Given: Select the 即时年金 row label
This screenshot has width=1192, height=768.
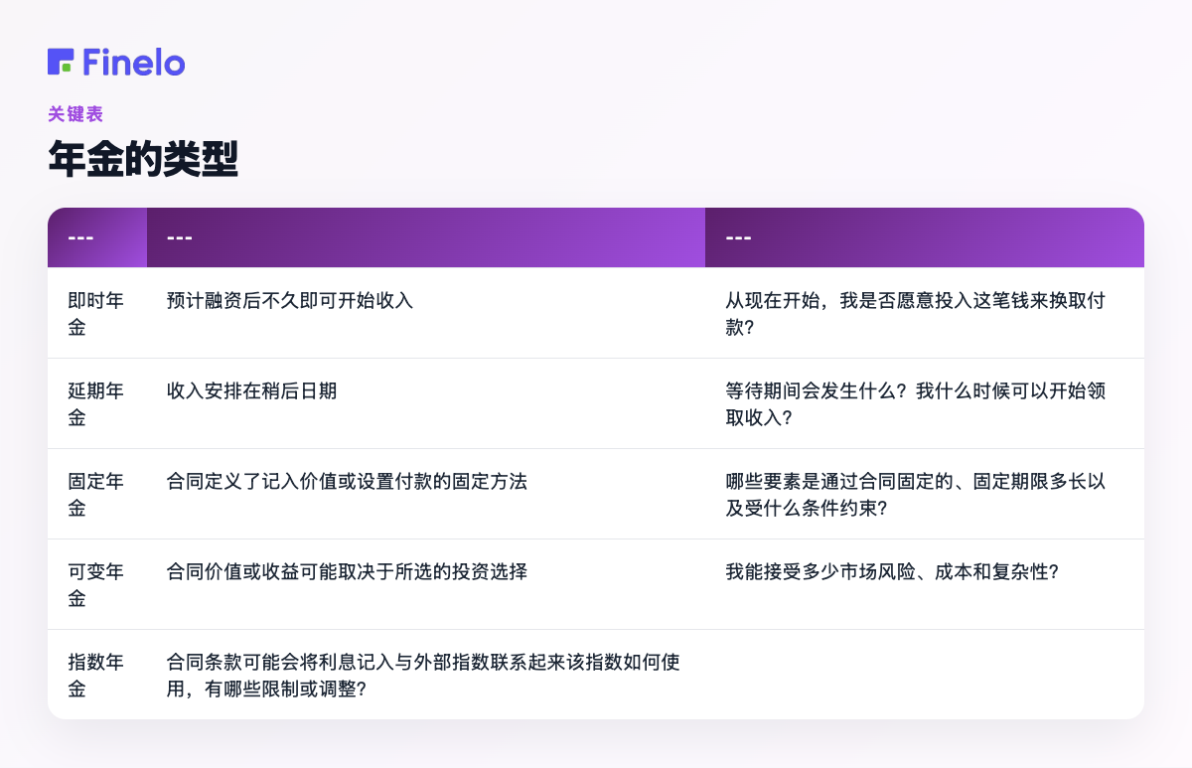Looking at the screenshot, I should pyautogui.click(x=96, y=313).
